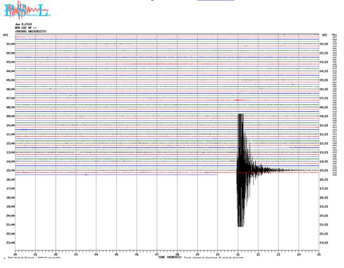Click the Traces clipped footnote text

214,258
